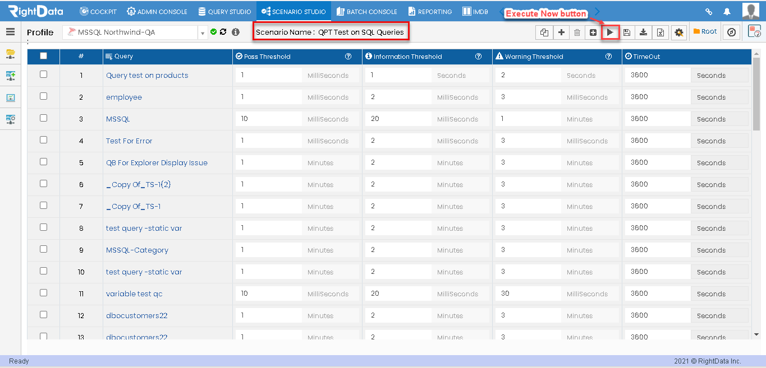The height and width of the screenshot is (368, 766).
Task: Click the Execute Now play icon
Action: pyautogui.click(x=610, y=32)
